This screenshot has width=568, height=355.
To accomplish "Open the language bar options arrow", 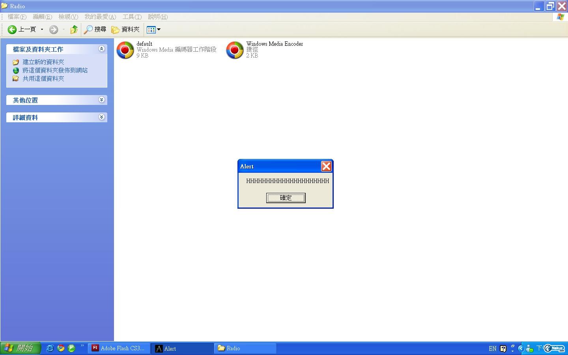I will tap(512, 351).
